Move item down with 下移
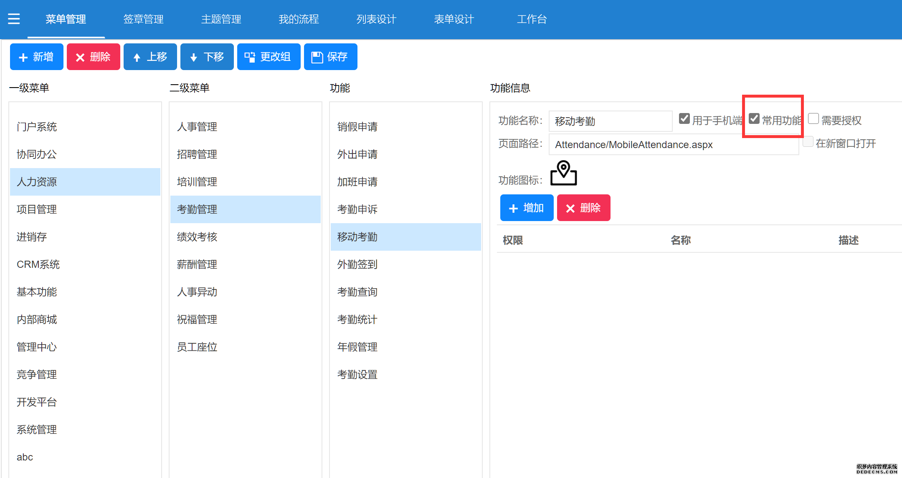902x478 pixels. [x=207, y=57]
